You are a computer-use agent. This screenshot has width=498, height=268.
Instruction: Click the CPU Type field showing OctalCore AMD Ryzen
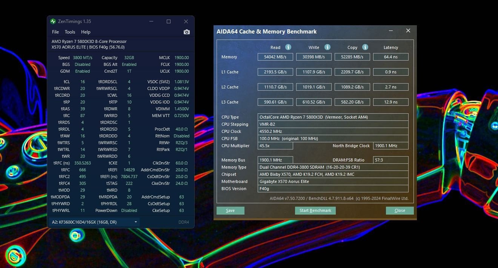tap(333, 117)
